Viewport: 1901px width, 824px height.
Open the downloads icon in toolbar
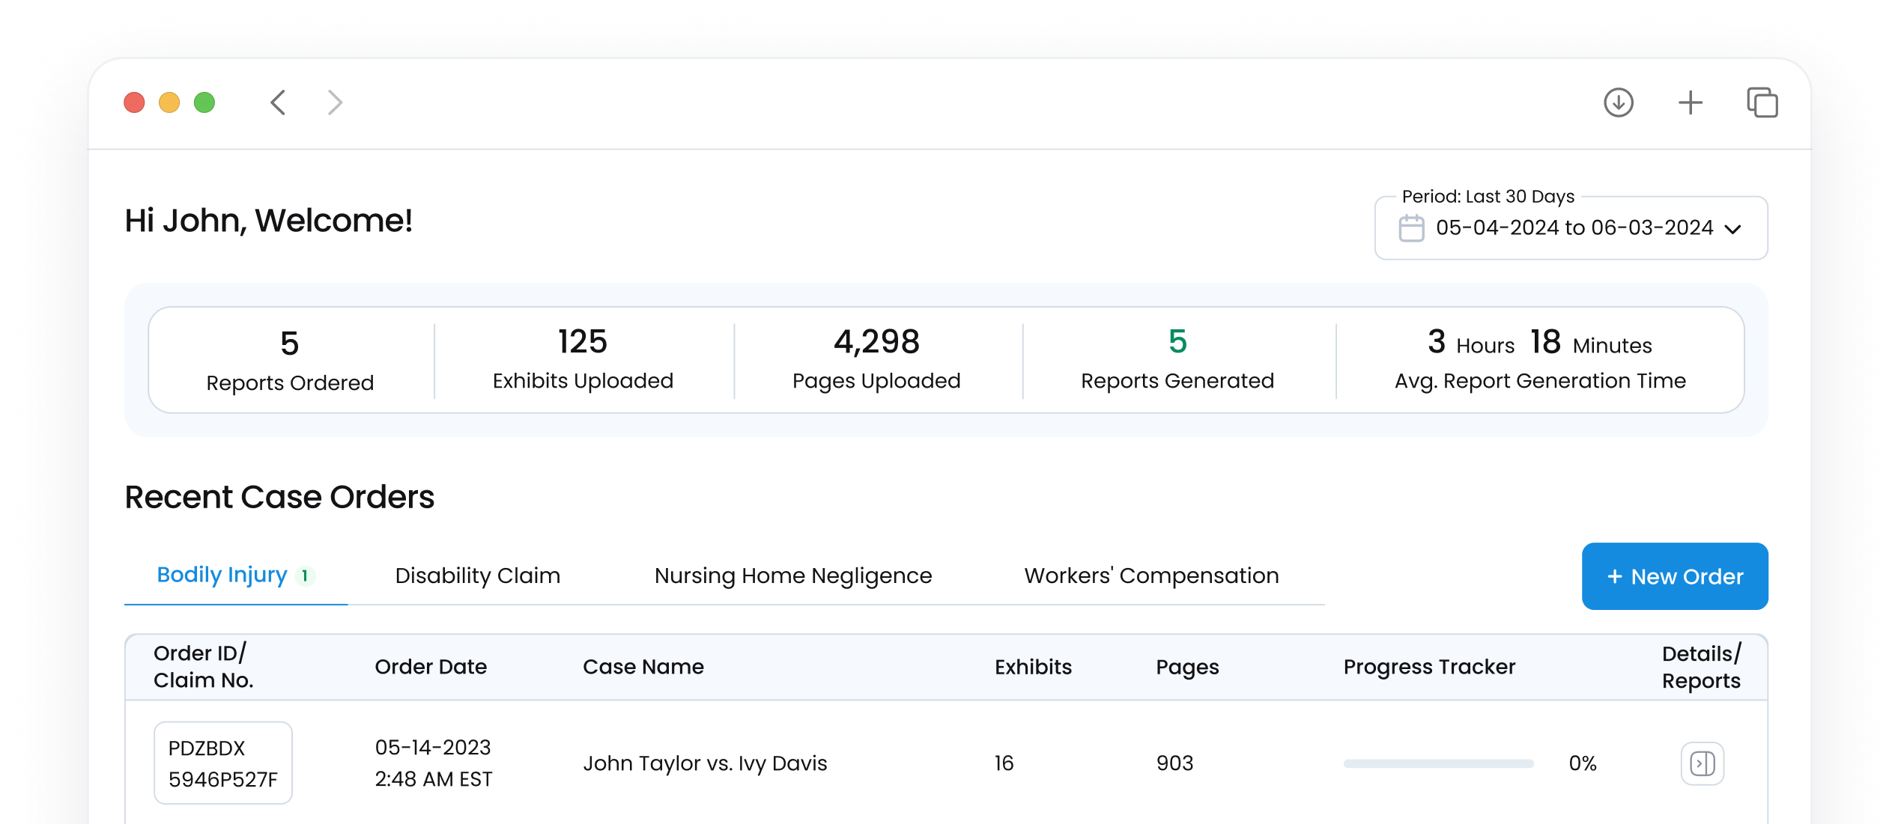(1618, 103)
